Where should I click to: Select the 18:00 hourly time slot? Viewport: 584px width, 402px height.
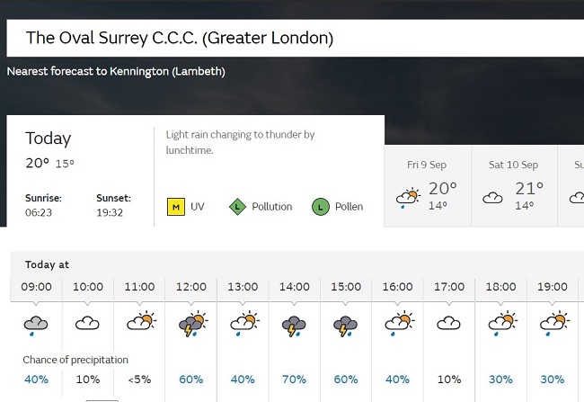[x=500, y=287]
